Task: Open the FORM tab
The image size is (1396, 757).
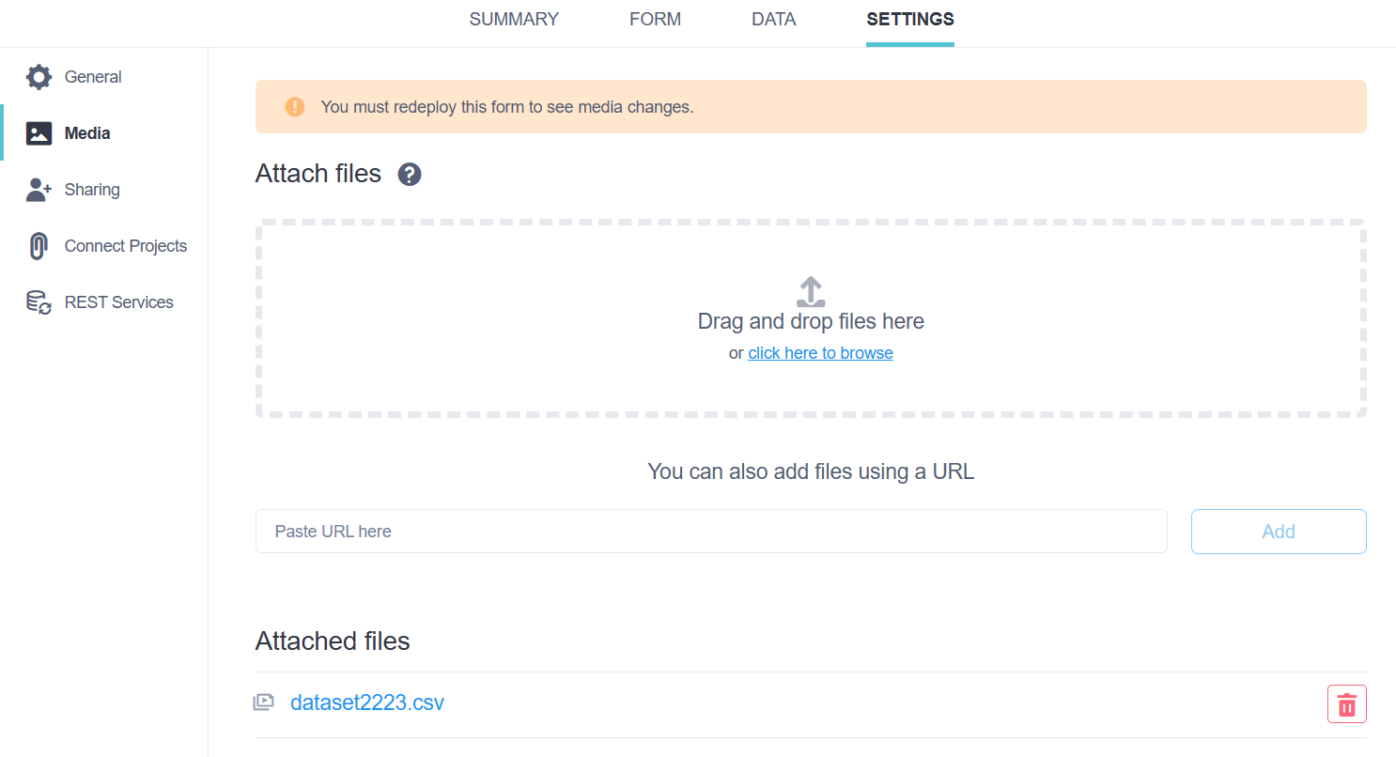Action: coord(655,19)
